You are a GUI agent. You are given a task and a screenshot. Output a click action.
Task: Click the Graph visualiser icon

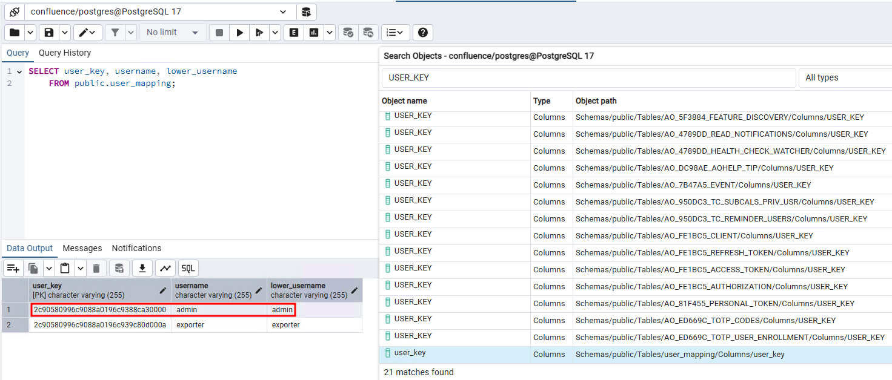point(165,268)
